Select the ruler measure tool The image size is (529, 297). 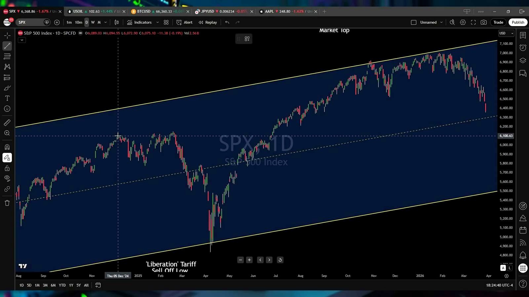tap(7, 123)
